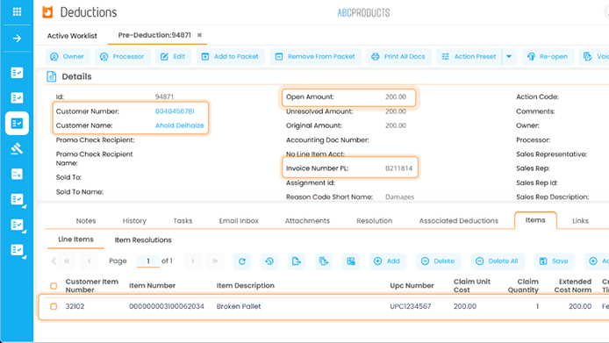Viewport: 609px width, 343px height.
Task: Click the Claim Quantity column header
Action: pyautogui.click(x=523, y=285)
